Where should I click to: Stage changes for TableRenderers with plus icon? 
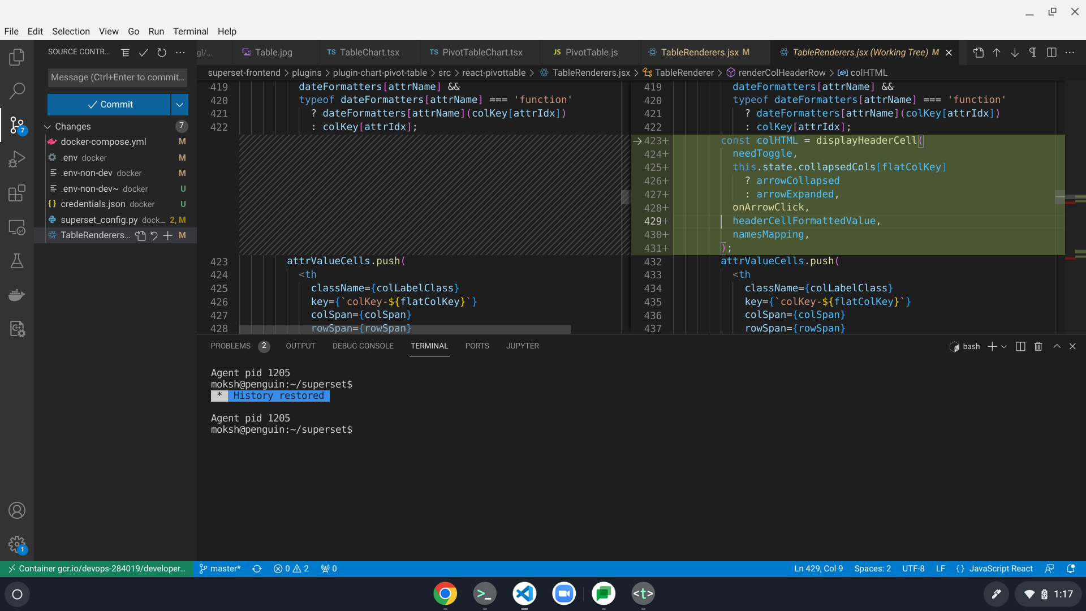pos(168,235)
